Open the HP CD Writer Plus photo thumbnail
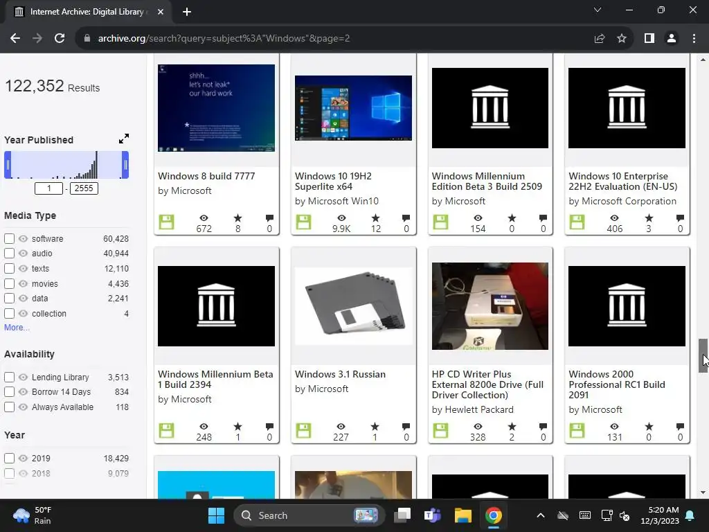The width and height of the screenshot is (709, 532). point(490,305)
